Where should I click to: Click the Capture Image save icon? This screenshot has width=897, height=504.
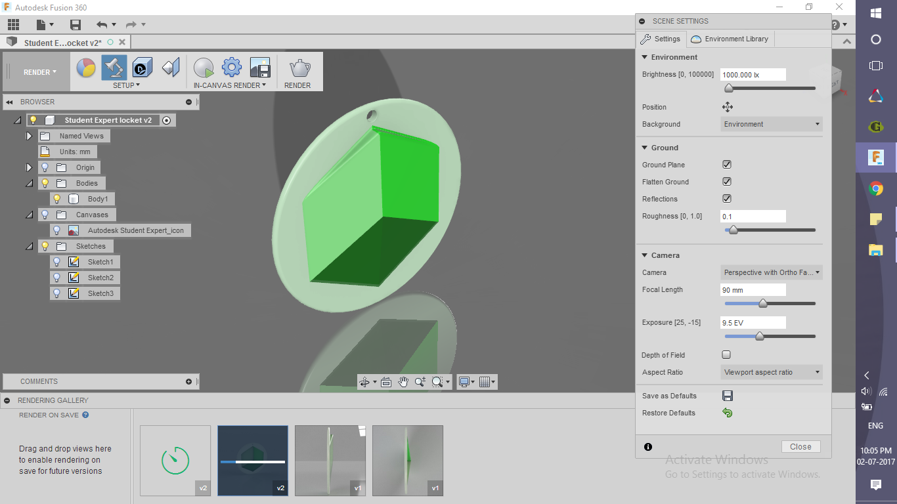click(x=260, y=68)
